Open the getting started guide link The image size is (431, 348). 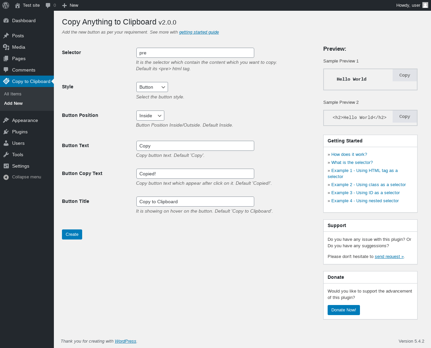pyautogui.click(x=199, y=32)
